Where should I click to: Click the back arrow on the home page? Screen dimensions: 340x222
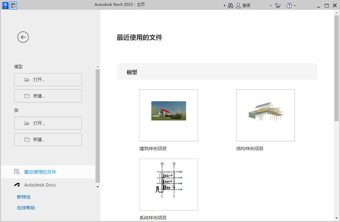(x=23, y=37)
